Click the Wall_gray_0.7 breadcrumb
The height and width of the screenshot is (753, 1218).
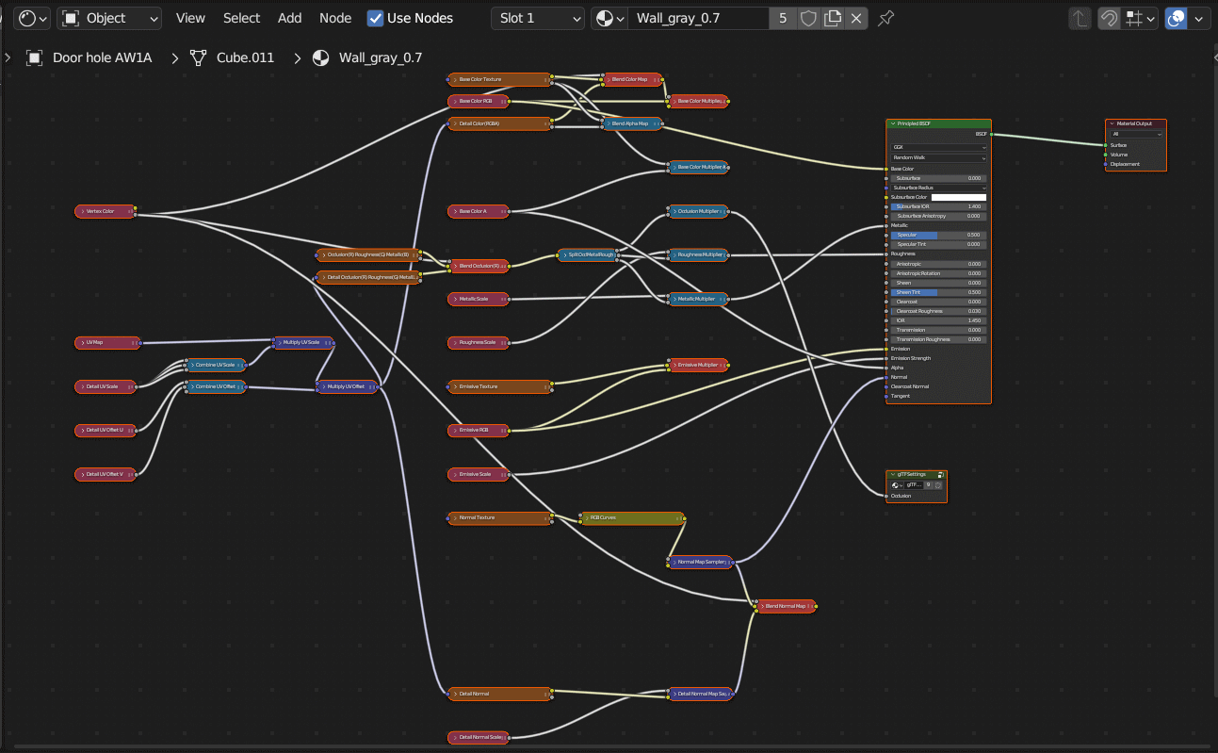[x=381, y=57]
